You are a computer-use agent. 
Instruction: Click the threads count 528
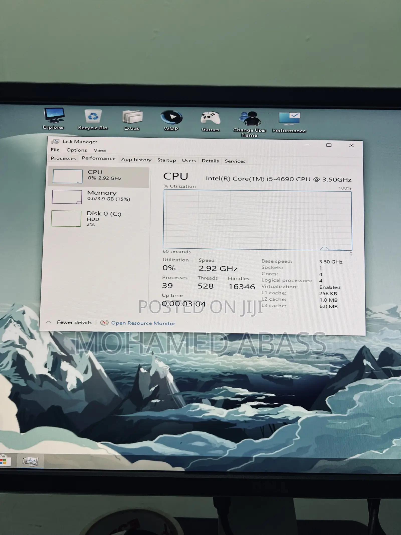206,286
